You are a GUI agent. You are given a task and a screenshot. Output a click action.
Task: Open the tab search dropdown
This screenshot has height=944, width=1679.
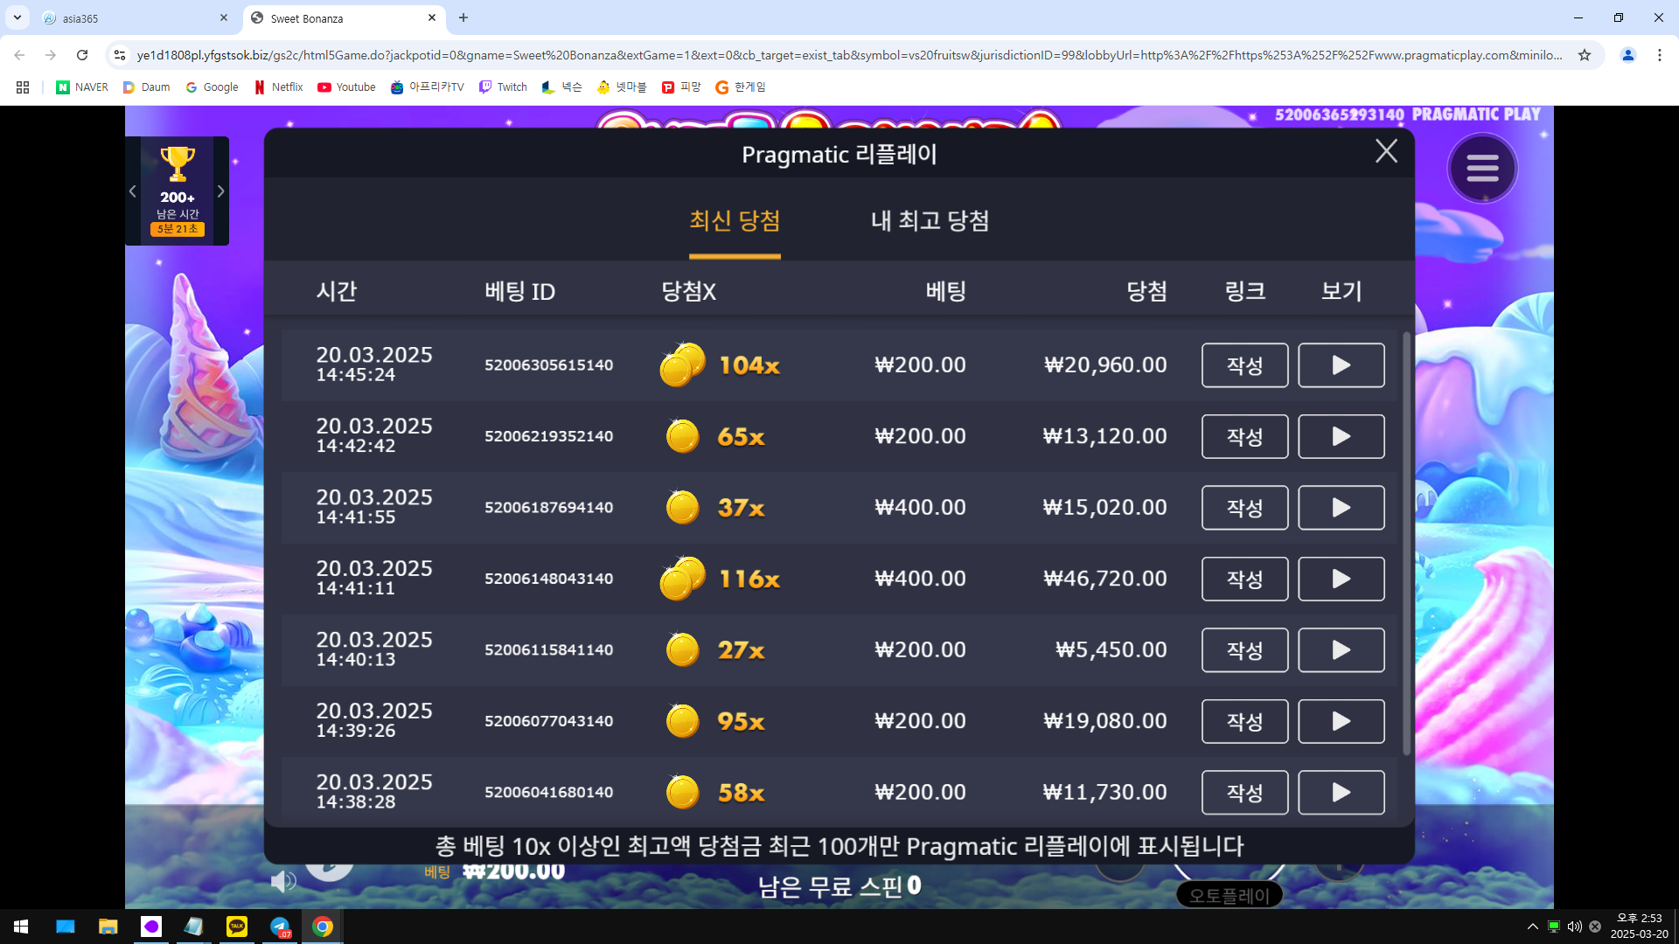pos(17,17)
